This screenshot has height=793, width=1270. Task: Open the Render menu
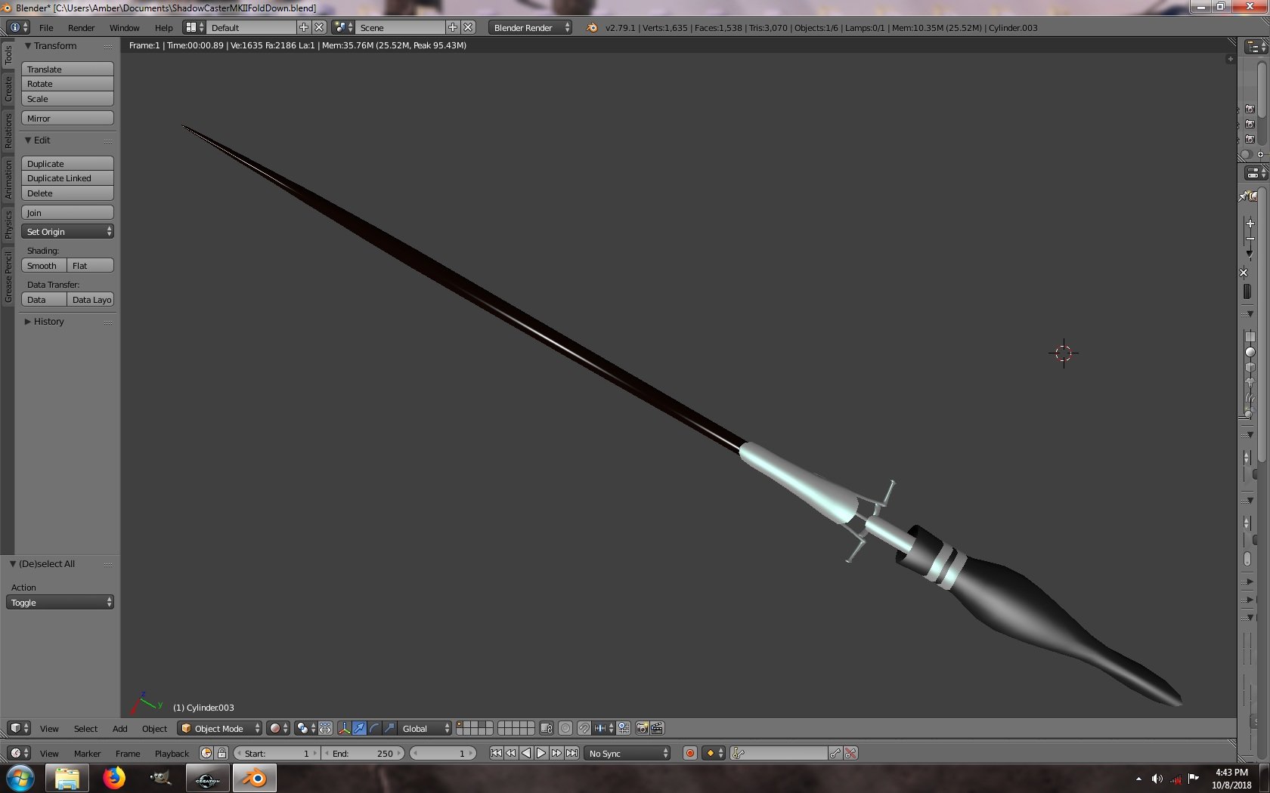click(81, 28)
